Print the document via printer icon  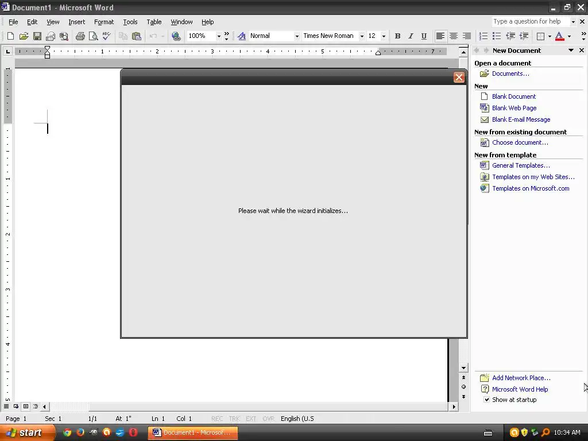pyautogui.click(x=80, y=36)
